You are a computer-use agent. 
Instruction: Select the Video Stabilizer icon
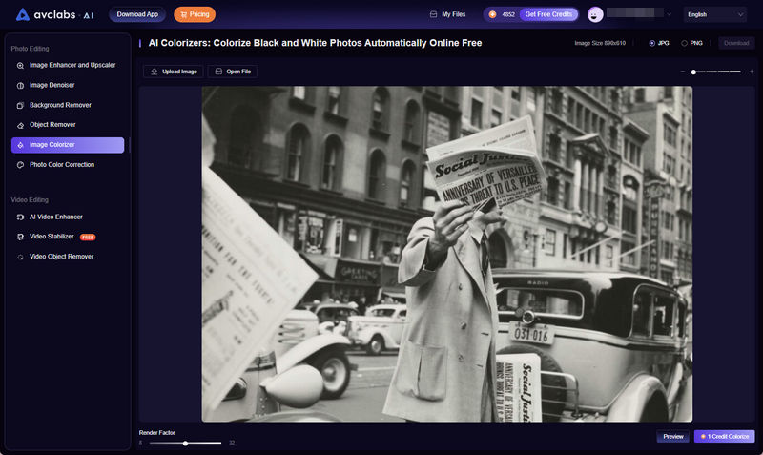point(21,237)
